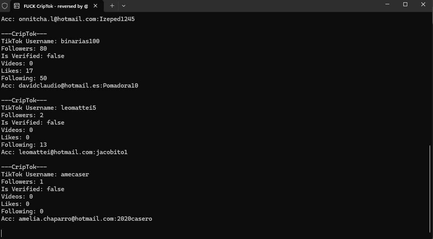Click the "Followers: 2" output line
The image size is (433, 239).
tap(22, 115)
